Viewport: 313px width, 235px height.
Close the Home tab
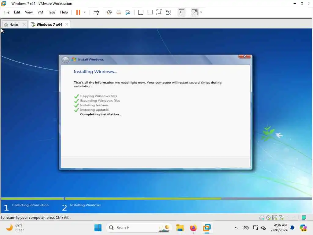click(24, 24)
